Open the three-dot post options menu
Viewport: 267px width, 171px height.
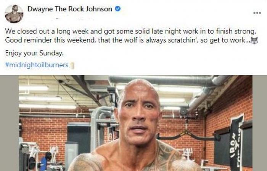coord(257,13)
